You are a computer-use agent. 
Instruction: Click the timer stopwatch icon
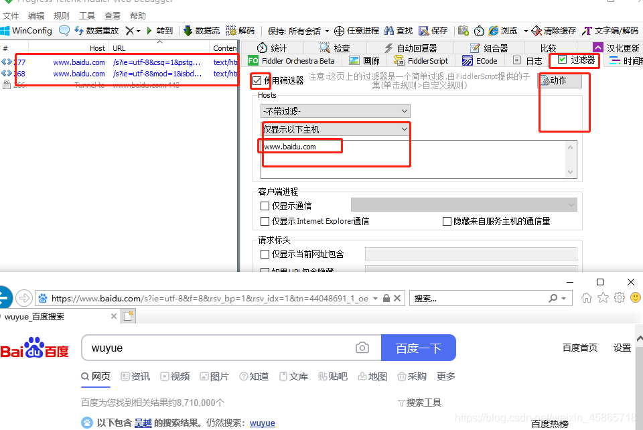point(479,31)
